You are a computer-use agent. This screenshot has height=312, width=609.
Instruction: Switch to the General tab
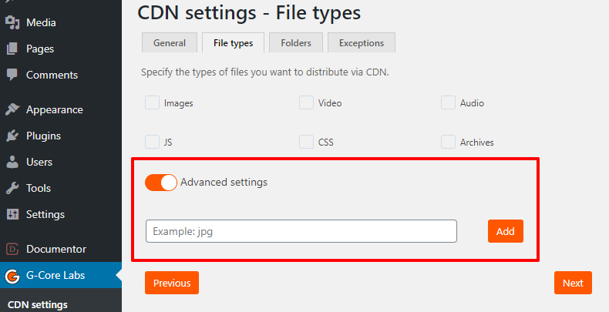pyautogui.click(x=170, y=43)
